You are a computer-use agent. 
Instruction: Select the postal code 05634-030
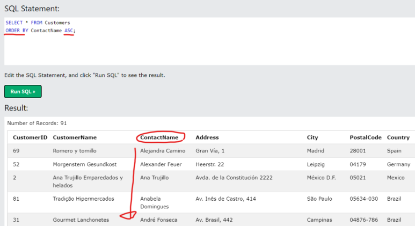(363, 199)
